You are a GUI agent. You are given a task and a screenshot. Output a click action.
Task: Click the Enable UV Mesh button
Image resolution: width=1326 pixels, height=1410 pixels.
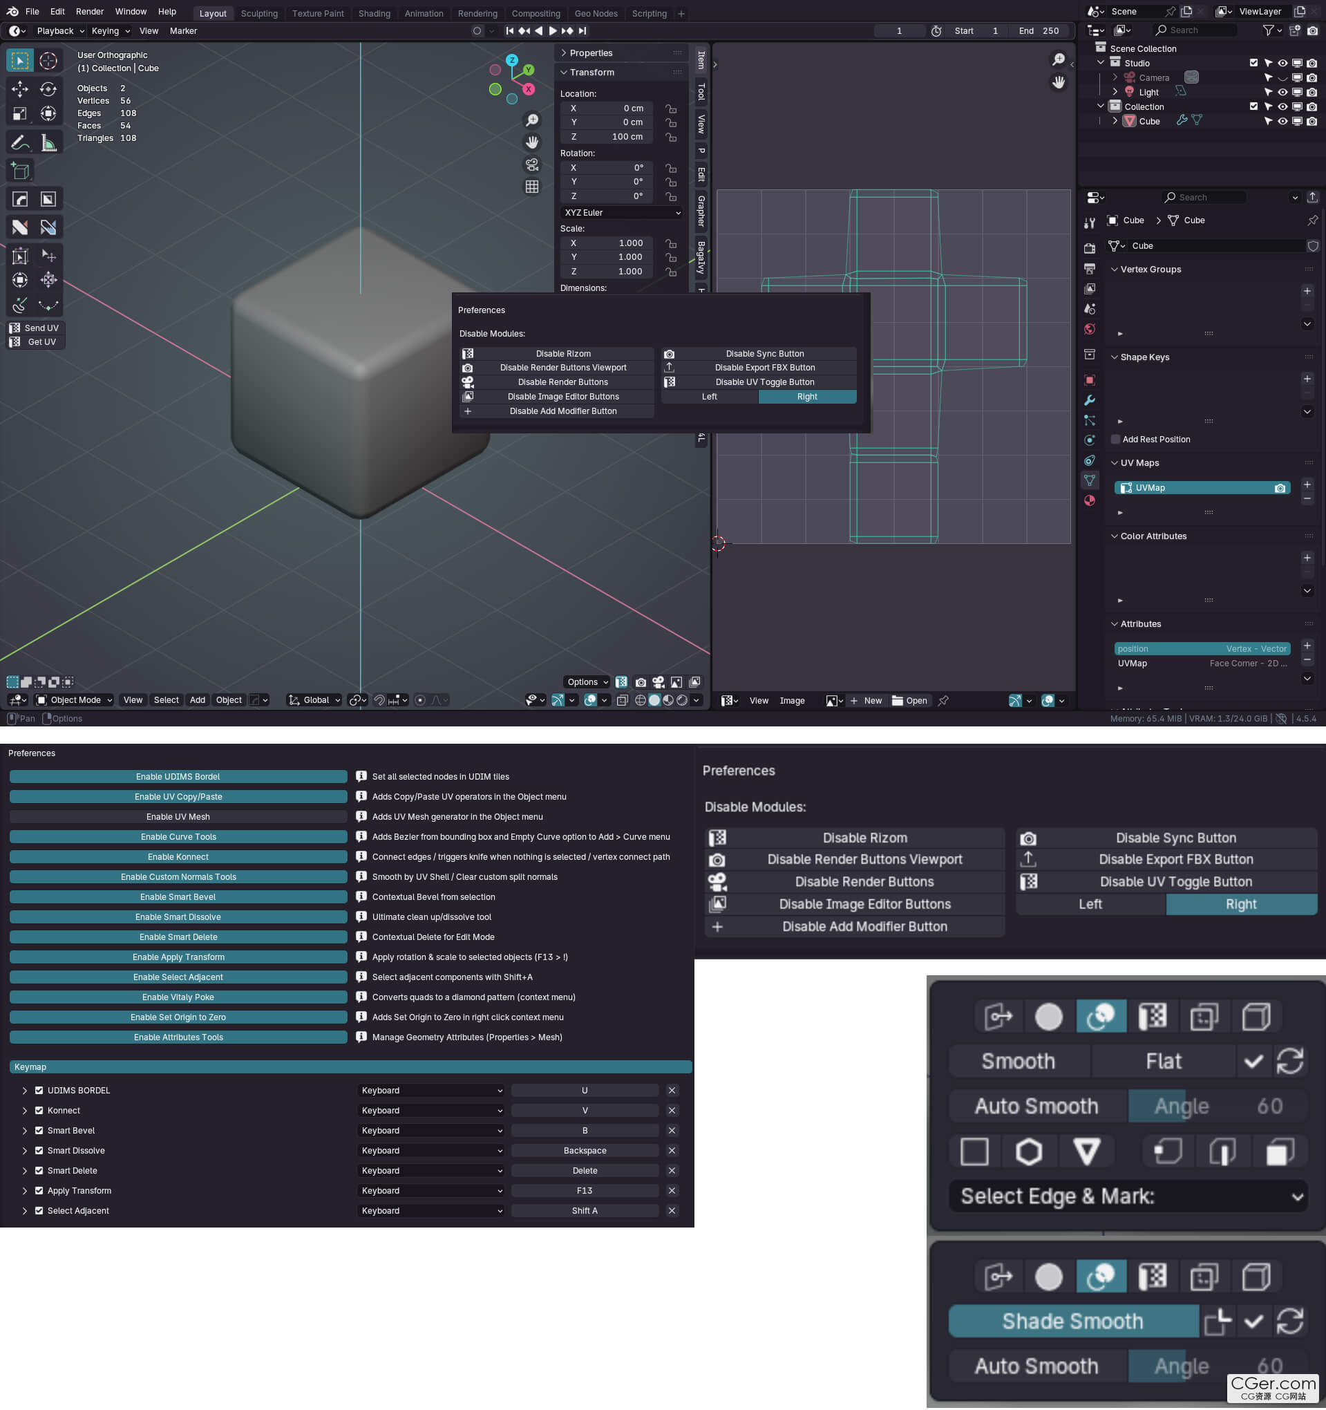(x=178, y=817)
